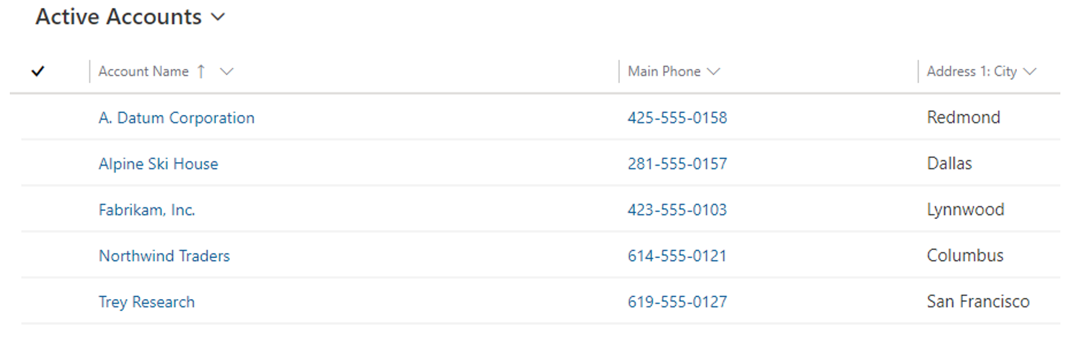1072x340 pixels.
Task: Select the San Francisco city cell
Action: 978,301
